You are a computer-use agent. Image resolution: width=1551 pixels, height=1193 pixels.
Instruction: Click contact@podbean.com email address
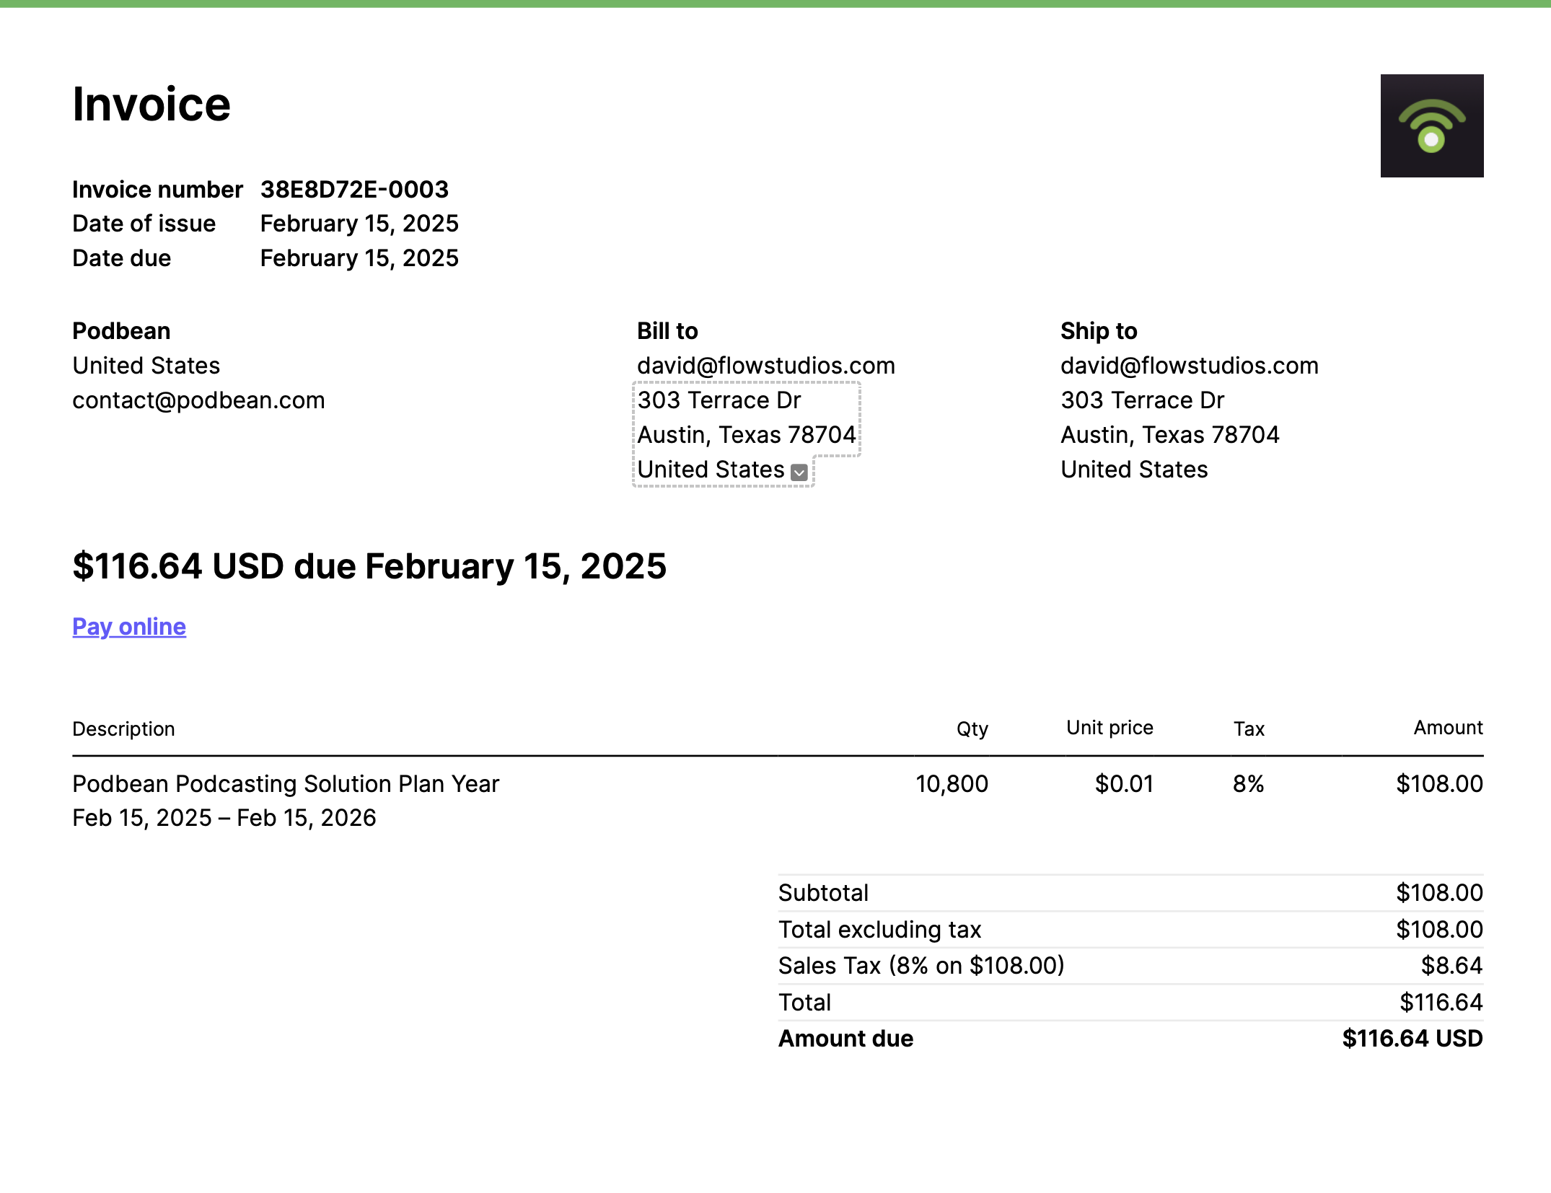pyautogui.click(x=198, y=400)
